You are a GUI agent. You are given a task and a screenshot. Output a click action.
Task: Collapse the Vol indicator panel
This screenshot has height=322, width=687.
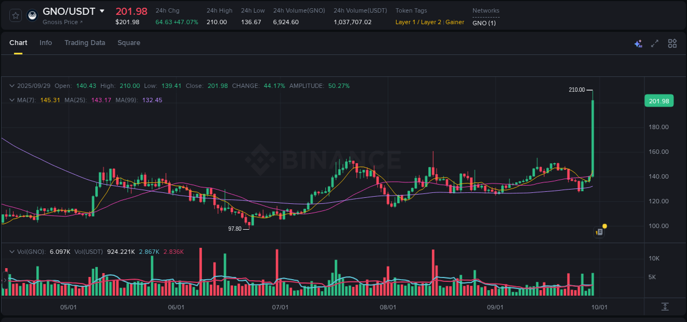coord(11,251)
